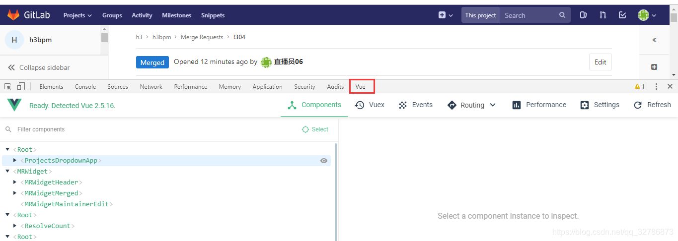Click the !304 breadcrumb link
The image size is (678, 241).
[239, 37]
